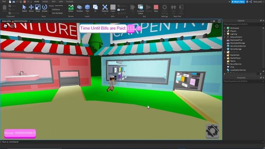Image resolution: width=265 pixels, height=149 pixels.
Task: Click the Filter Properties search field
Action: 243,81
